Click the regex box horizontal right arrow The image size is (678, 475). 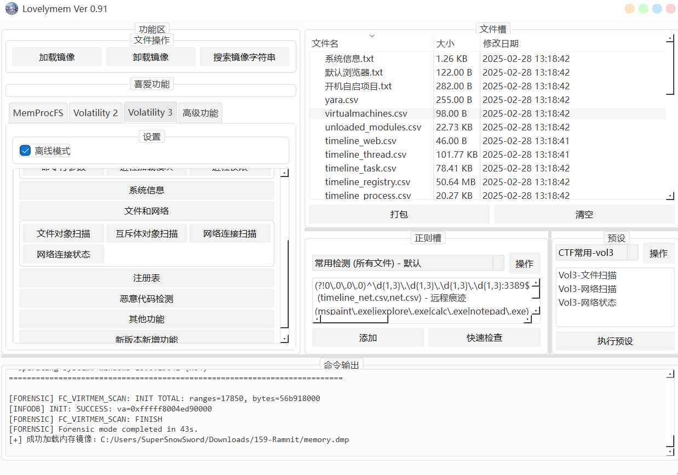tap(527, 319)
